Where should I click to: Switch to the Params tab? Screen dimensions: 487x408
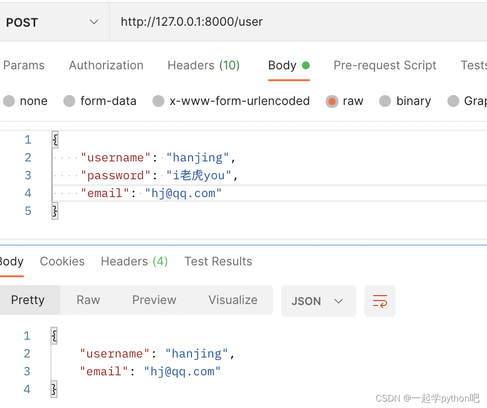click(x=24, y=65)
